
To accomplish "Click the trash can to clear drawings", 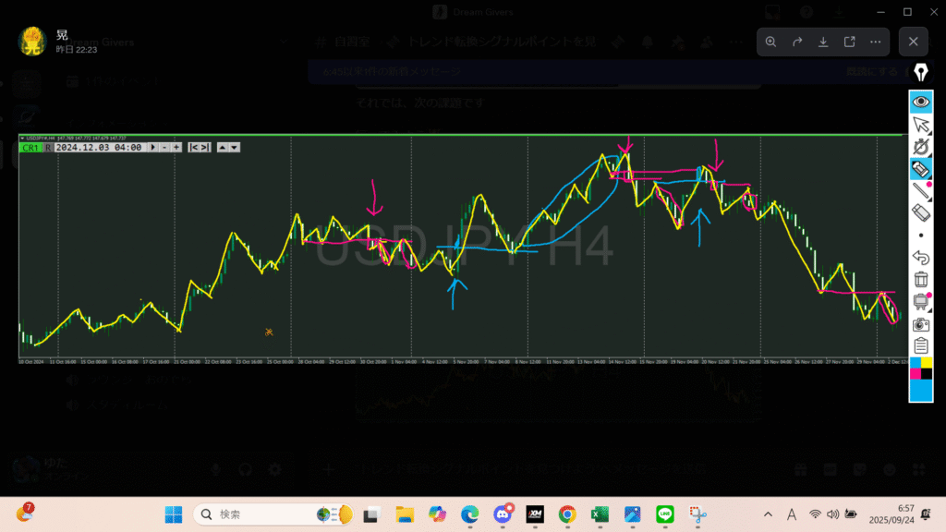I will tap(920, 279).
